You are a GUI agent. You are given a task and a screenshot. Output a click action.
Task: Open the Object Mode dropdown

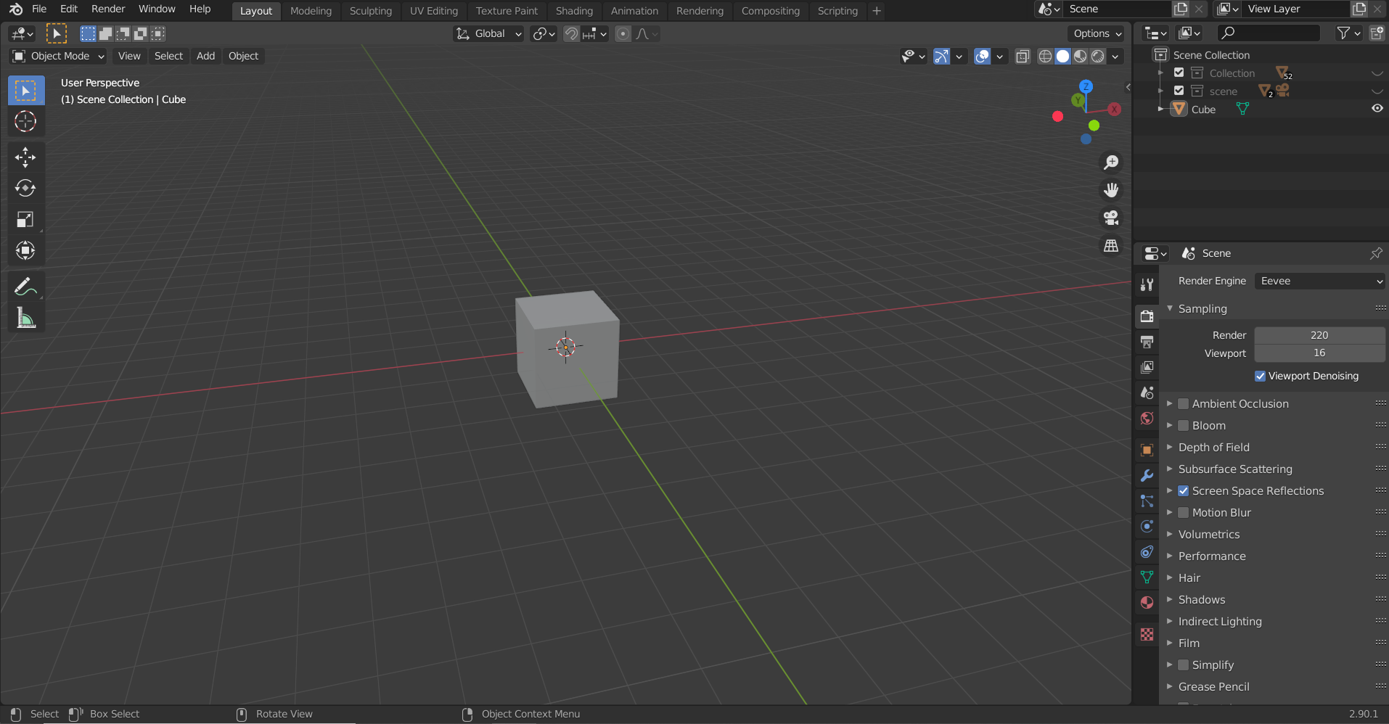tap(59, 56)
